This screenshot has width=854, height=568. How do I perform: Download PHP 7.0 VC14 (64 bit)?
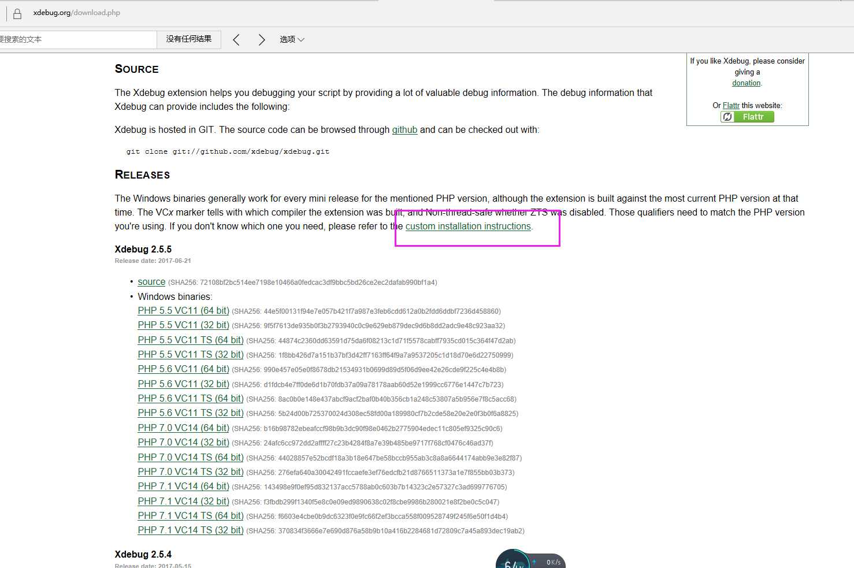click(x=183, y=428)
